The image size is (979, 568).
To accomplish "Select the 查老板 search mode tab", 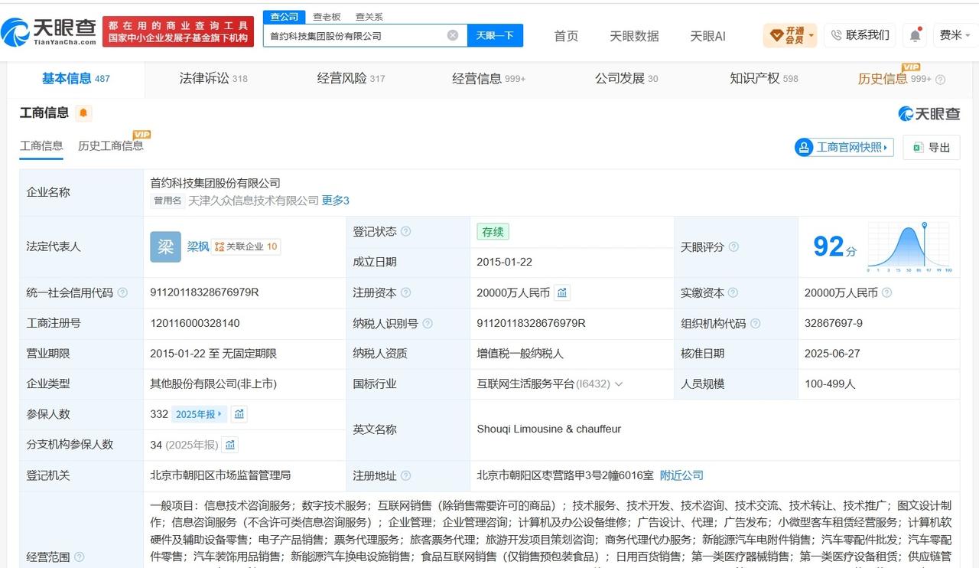I will (327, 17).
